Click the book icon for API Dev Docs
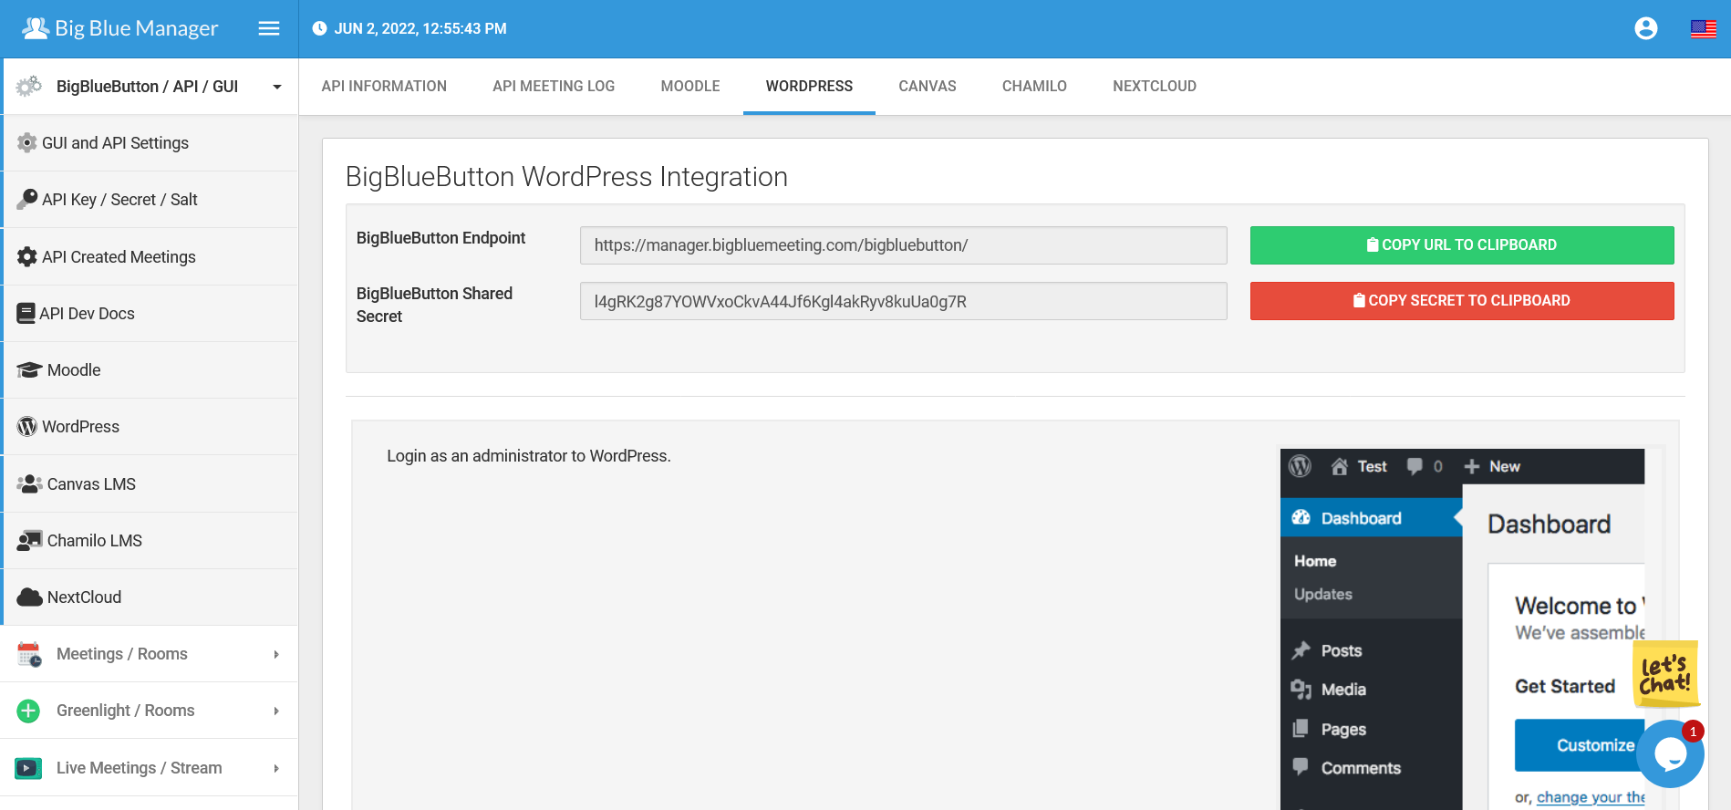 coord(26,313)
